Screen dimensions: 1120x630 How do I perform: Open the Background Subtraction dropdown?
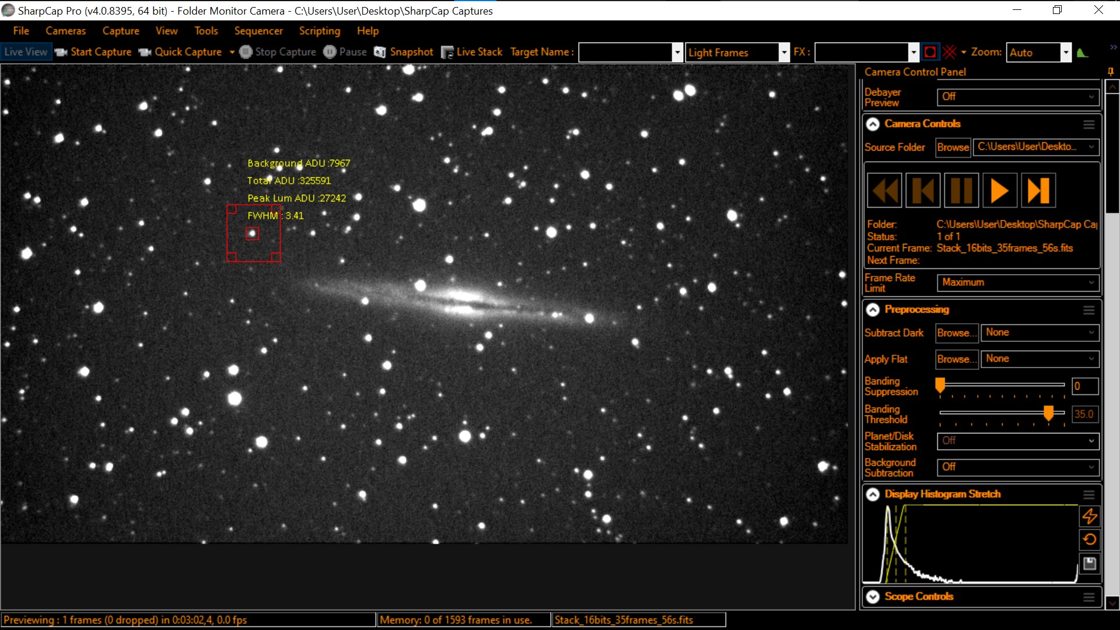[x=1018, y=467]
